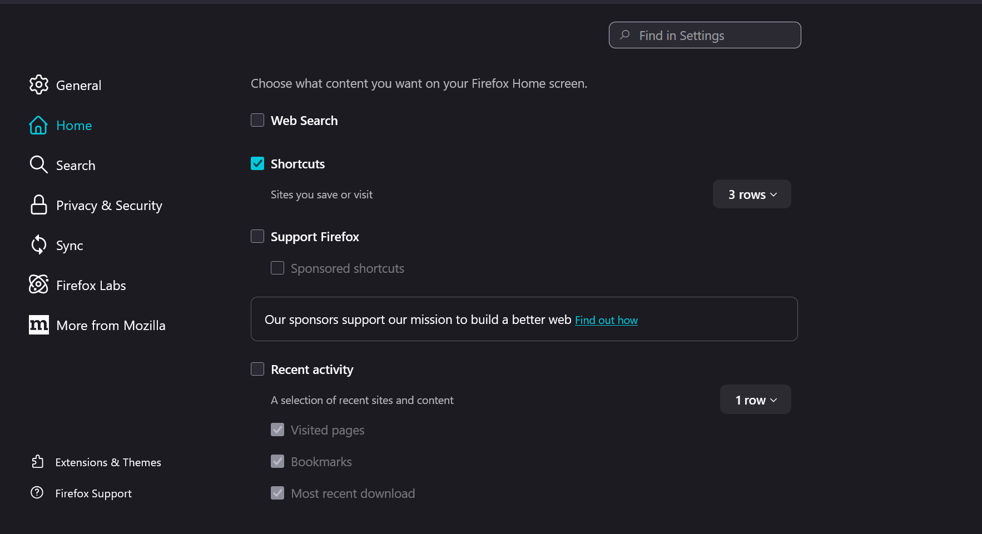Open the shortcuts '3 rows' dropdown
This screenshot has width=982, height=534.
tap(752, 194)
